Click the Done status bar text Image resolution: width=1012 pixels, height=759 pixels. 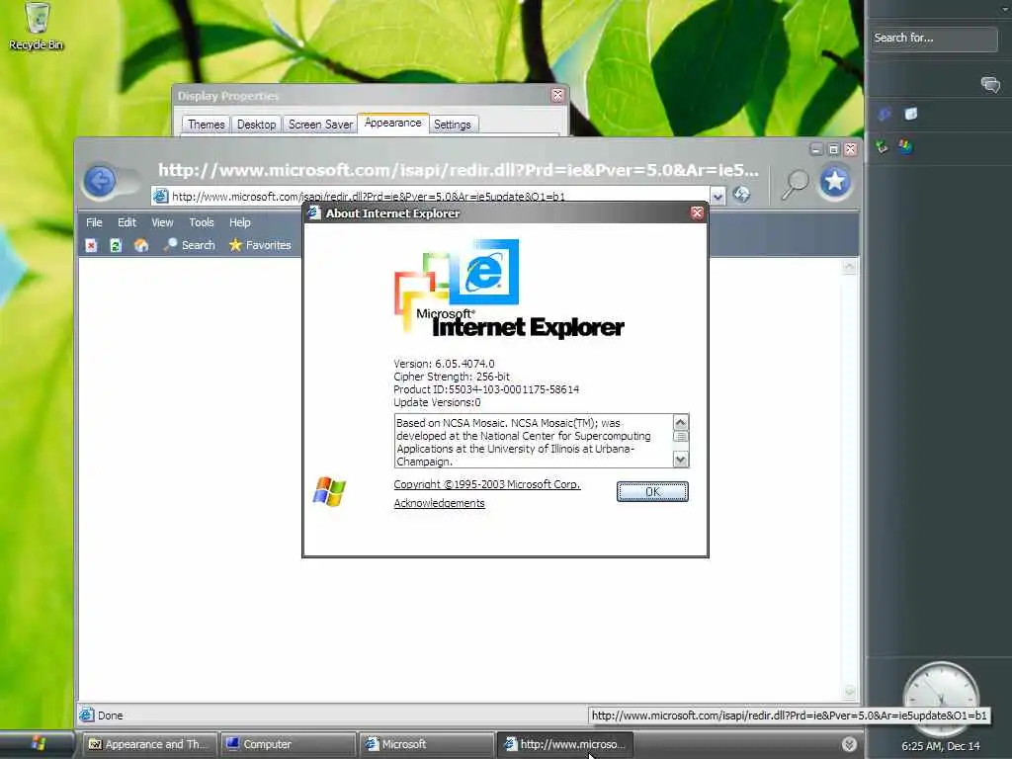(111, 716)
